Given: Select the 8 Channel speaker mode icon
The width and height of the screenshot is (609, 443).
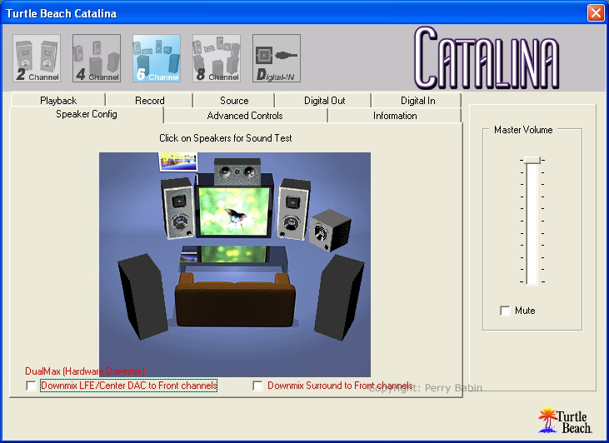Looking at the screenshot, I should 217,58.
